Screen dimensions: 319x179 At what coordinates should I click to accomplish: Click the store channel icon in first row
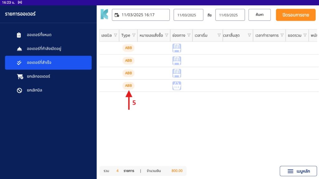coord(177,48)
